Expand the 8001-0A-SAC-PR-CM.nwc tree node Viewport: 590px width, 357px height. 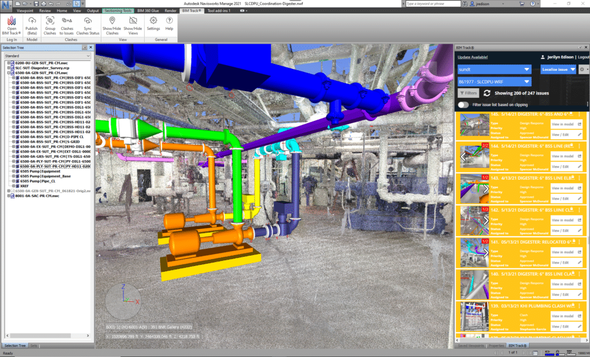tap(9, 196)
